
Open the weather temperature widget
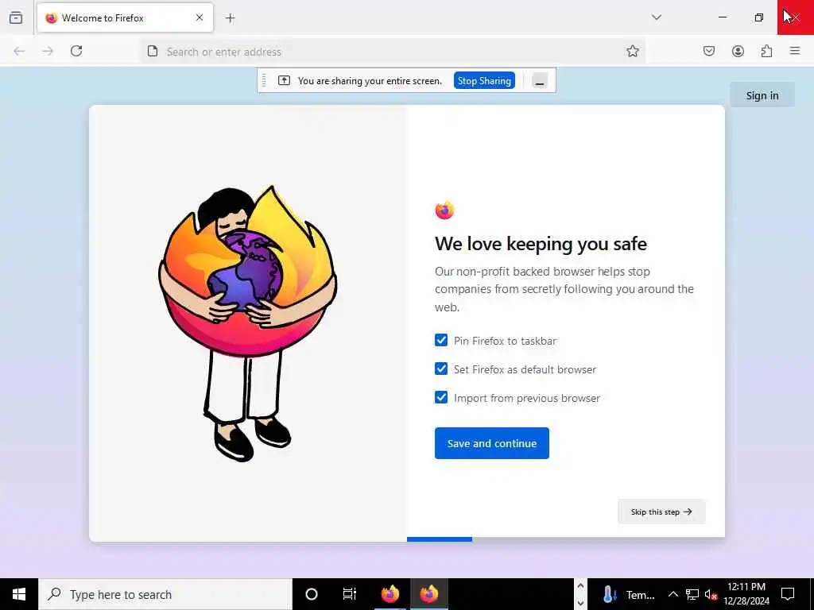pos(629,594)
